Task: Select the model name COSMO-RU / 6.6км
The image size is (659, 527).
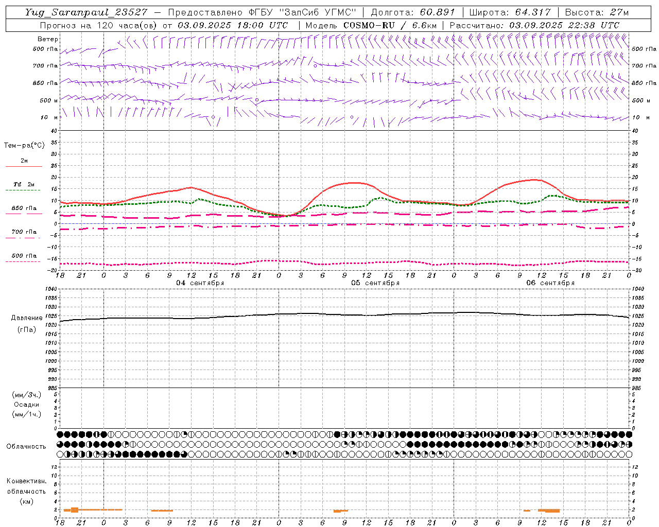Action: [390, 25]
